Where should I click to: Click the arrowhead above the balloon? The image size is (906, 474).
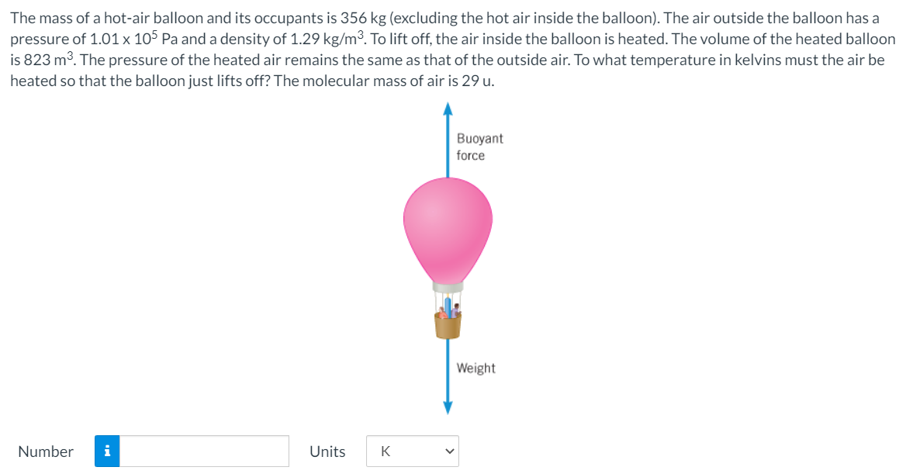[448, 109]
